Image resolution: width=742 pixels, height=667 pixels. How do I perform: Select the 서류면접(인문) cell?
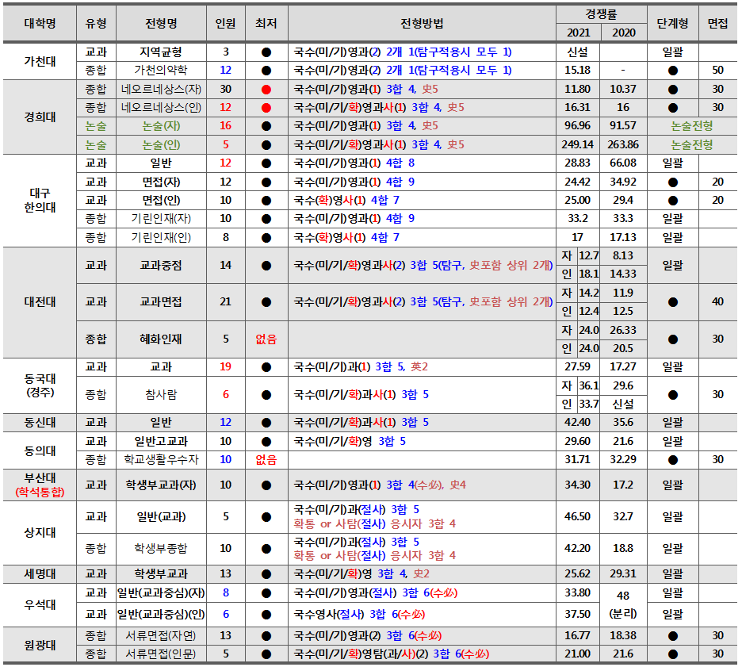pos(161,654)
